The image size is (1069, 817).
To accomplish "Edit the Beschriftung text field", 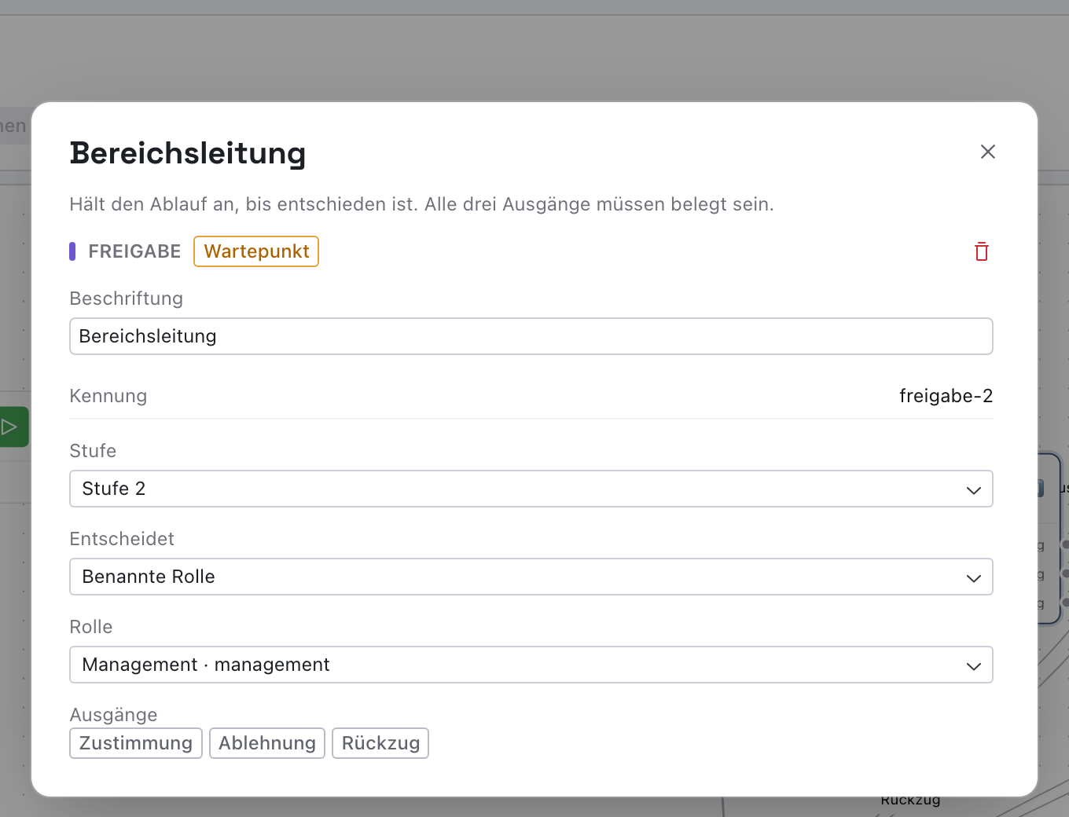I will (531, 336).
